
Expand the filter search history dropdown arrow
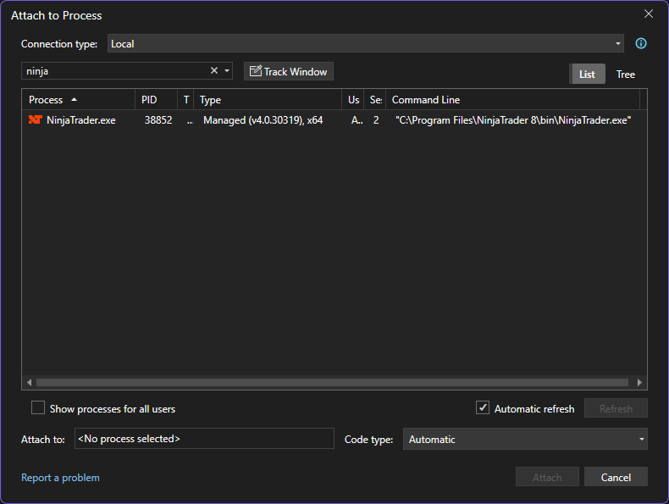pos(227,70)
